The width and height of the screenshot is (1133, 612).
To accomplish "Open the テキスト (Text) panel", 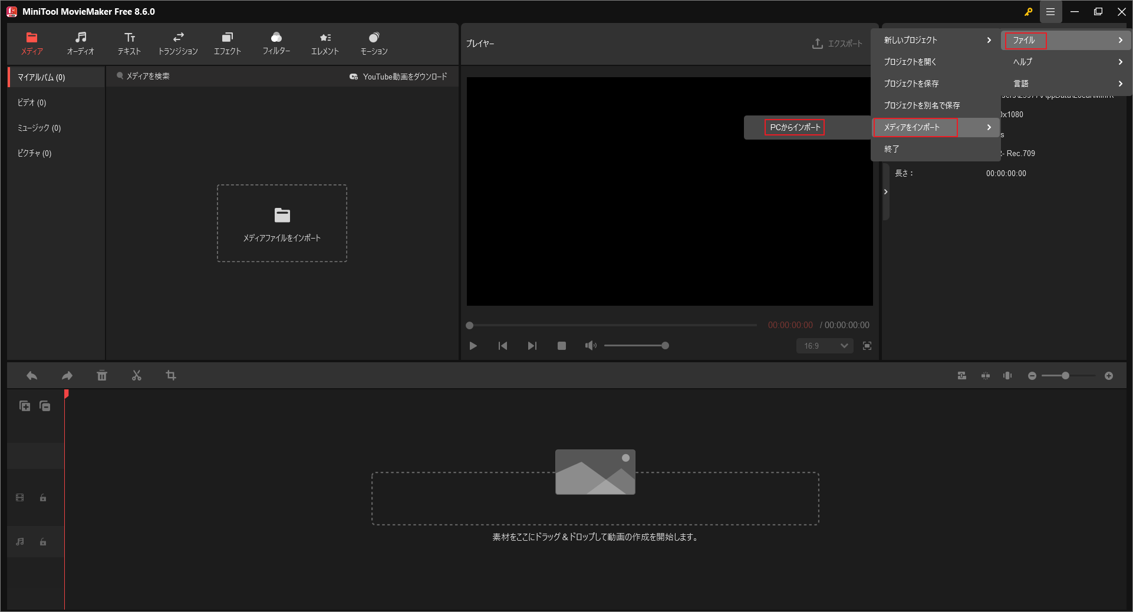I will (129, 43).
